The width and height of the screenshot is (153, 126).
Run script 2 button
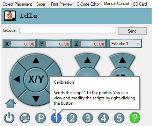tap(72, 118)
